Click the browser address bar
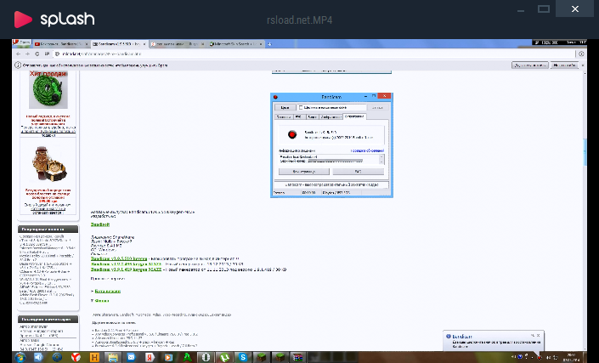This screenshot has width=599, height=363. (x=314, y=54)
